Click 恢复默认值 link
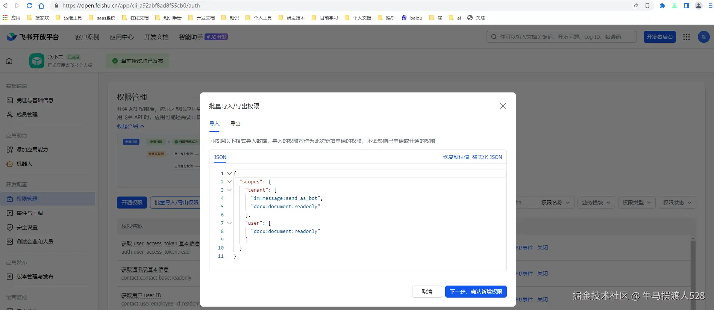This screenshot has width=714, height=310. coord(456,157)
